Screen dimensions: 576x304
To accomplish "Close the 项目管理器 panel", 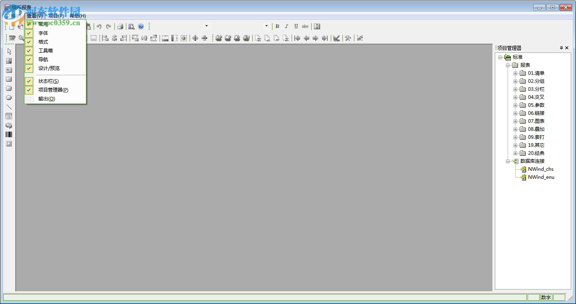I will tap(567, 48).
